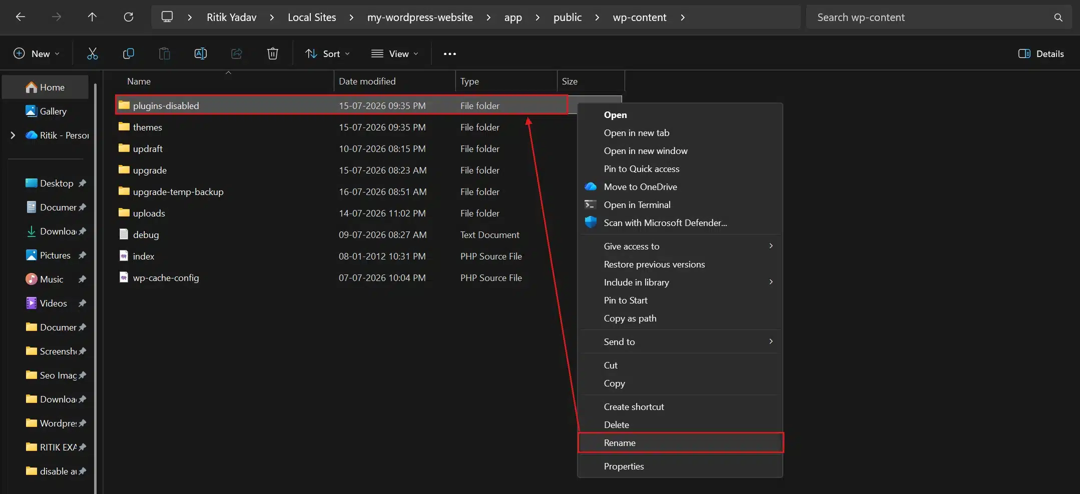Open the See more three-dot menu

point(450,53)
